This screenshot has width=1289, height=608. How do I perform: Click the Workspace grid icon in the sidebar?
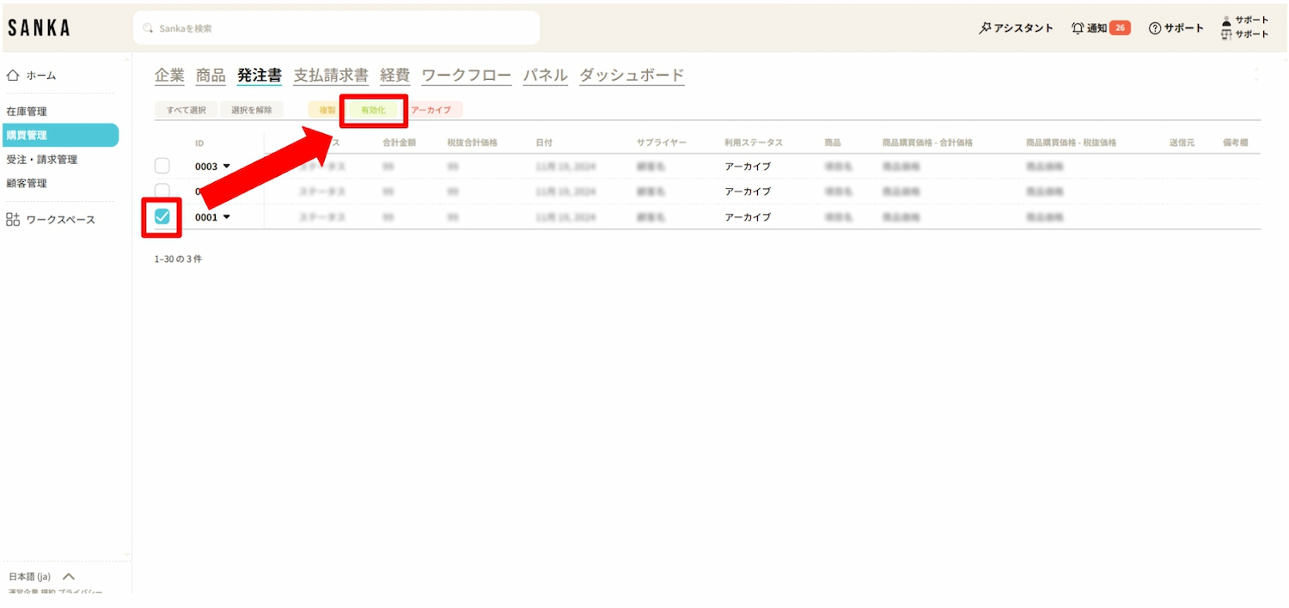(x=13, y=220)
